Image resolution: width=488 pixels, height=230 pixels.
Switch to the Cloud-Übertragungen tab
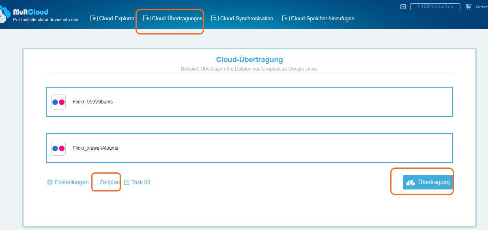[x=173, y=18]
